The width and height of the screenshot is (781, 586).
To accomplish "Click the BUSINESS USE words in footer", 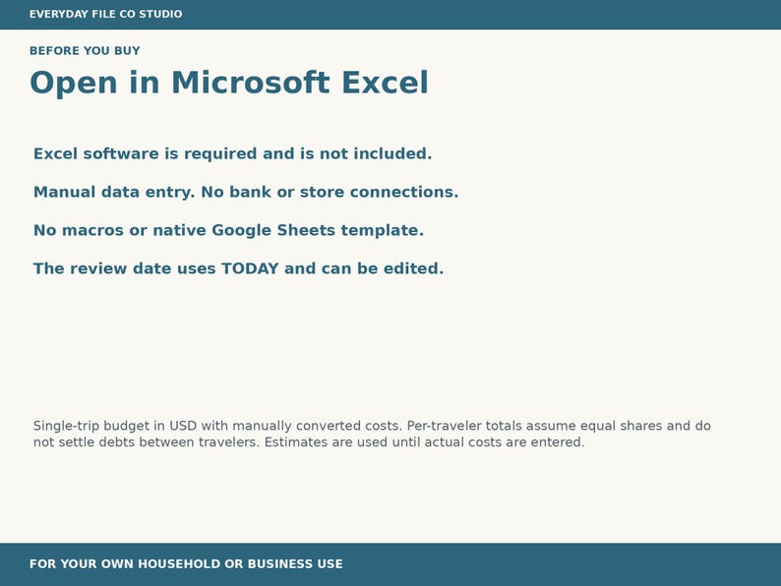I will (x=295, y=564).
